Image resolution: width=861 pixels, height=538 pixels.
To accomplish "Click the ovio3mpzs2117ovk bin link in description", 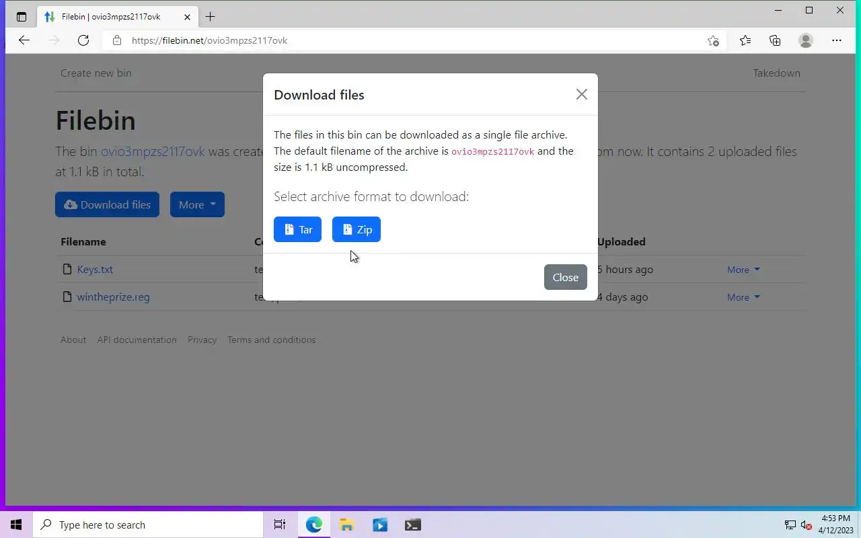I will click(x=153, y=151).
